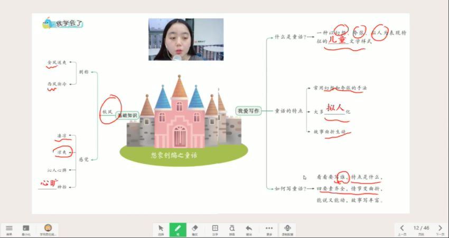
Task: Click the 我学会了 heading badge
Action: pos(63,23)
